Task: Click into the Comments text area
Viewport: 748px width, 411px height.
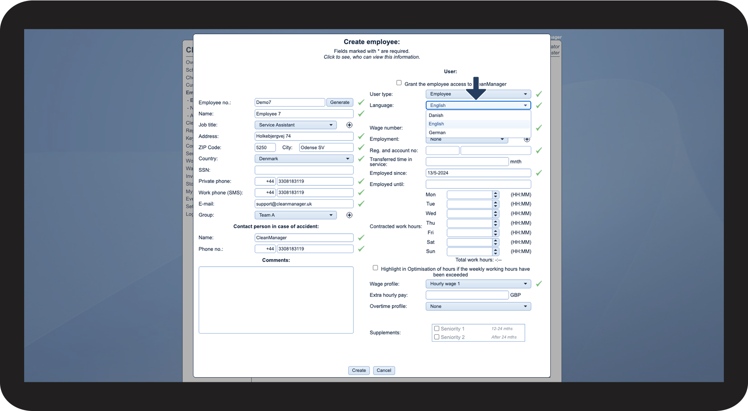Action: click(x=276, y=300)
